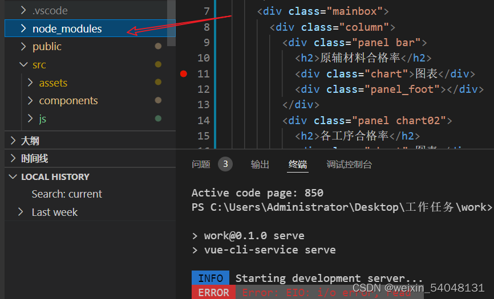Expand the components folder chevron
Viewport: 494px width, 299px height.
(30, 100)
